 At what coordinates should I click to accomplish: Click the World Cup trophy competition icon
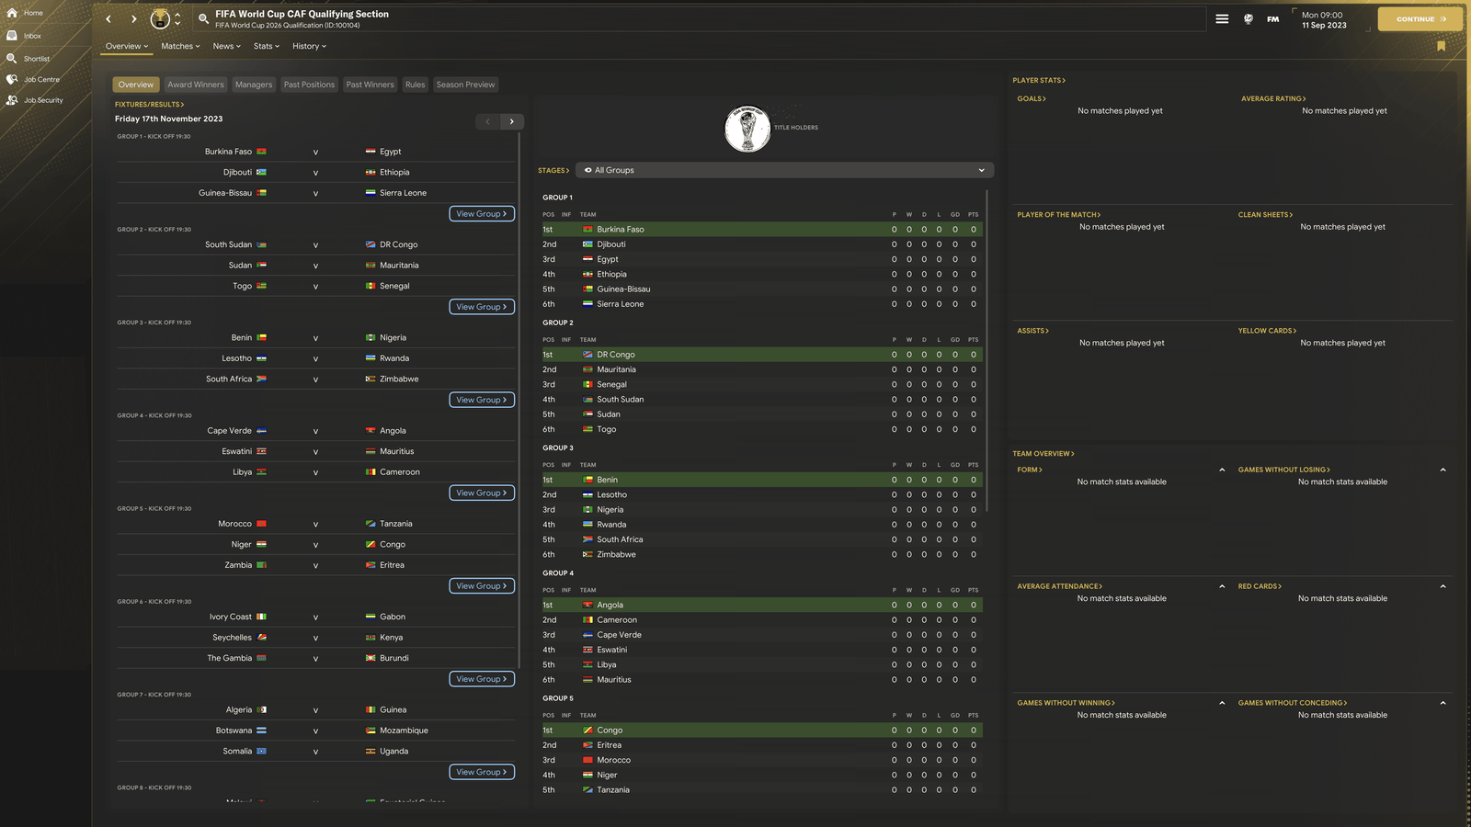click(160, 18)
